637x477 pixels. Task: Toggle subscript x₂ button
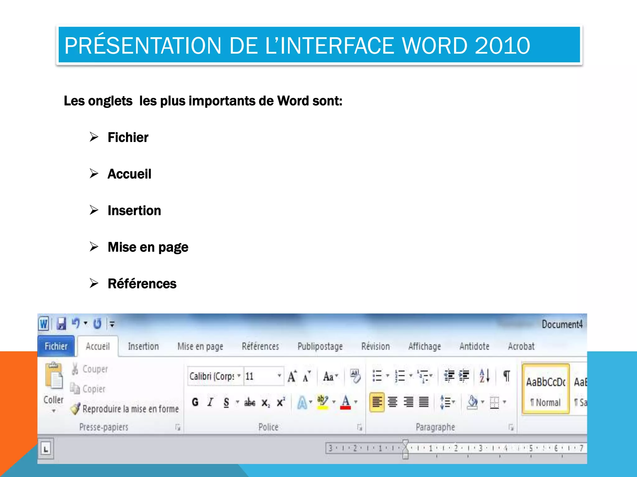pyautogui.click(x=266, y=403)
